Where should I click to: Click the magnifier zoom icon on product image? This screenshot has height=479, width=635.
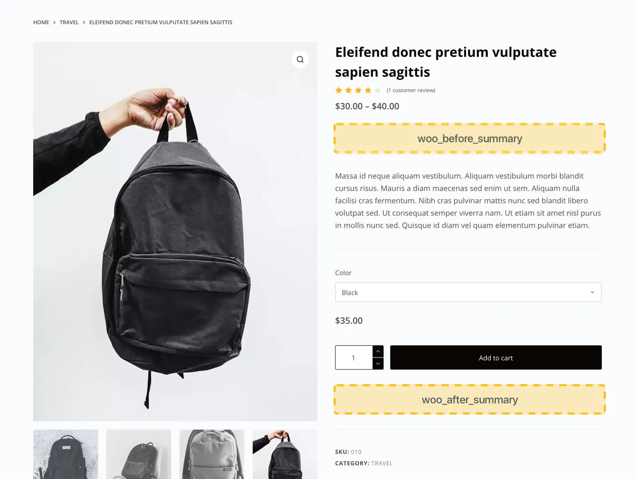point(300,59)
